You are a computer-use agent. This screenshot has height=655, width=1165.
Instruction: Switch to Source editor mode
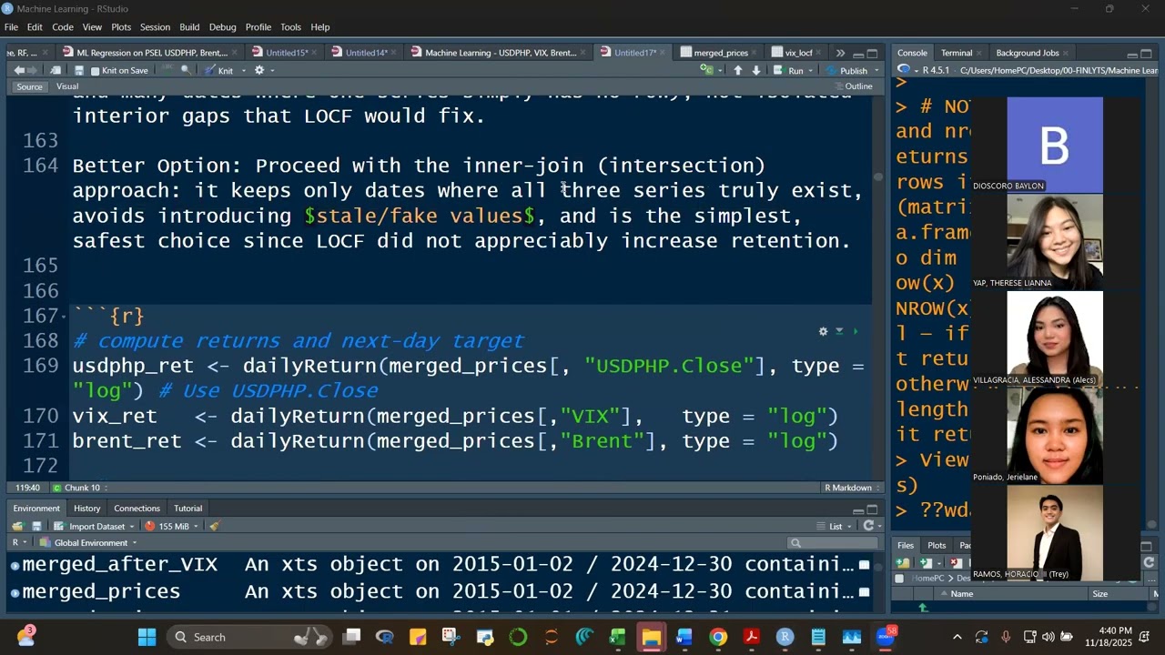pos(29,86)
